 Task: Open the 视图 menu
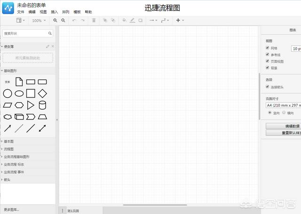(43, 12)
